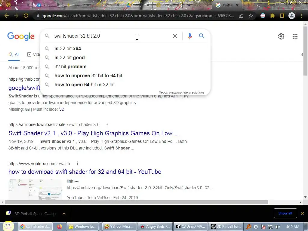Screen dimensions: 308x231
Task: Click the YouTube video thumbnail
Action: click(35, 189)
